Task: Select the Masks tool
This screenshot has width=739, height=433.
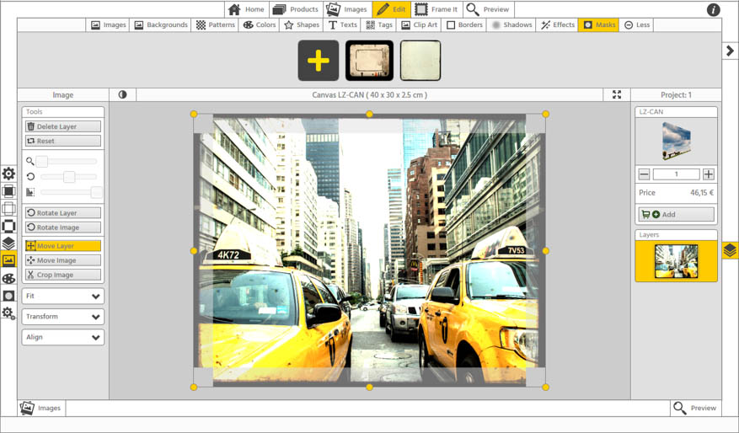Action: tap(598, 25)
